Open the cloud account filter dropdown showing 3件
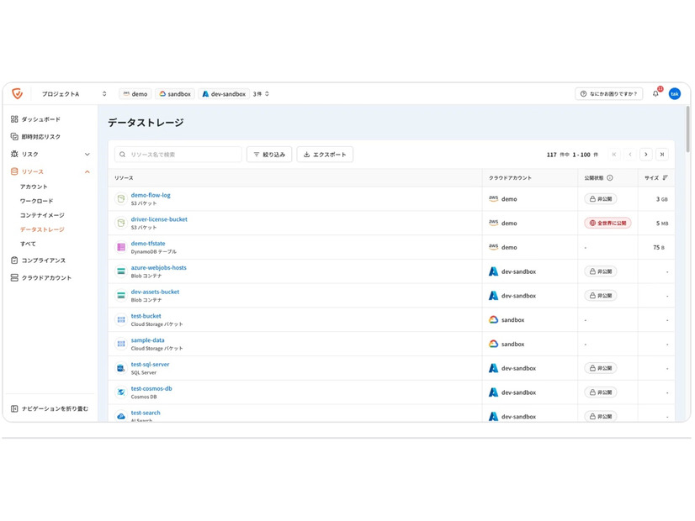Image resolution: width=695 pixels, height=521 pixels. (262, 94)
